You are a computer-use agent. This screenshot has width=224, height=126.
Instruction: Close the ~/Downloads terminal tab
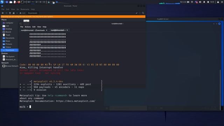tap(47, 30)
